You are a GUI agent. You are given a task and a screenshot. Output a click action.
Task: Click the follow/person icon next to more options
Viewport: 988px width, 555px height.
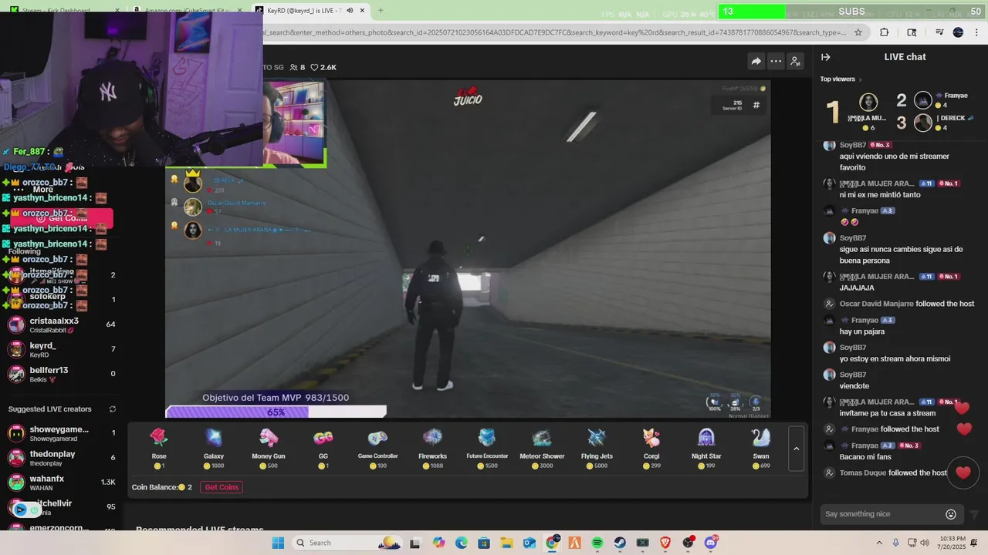(x=796, y=62)
